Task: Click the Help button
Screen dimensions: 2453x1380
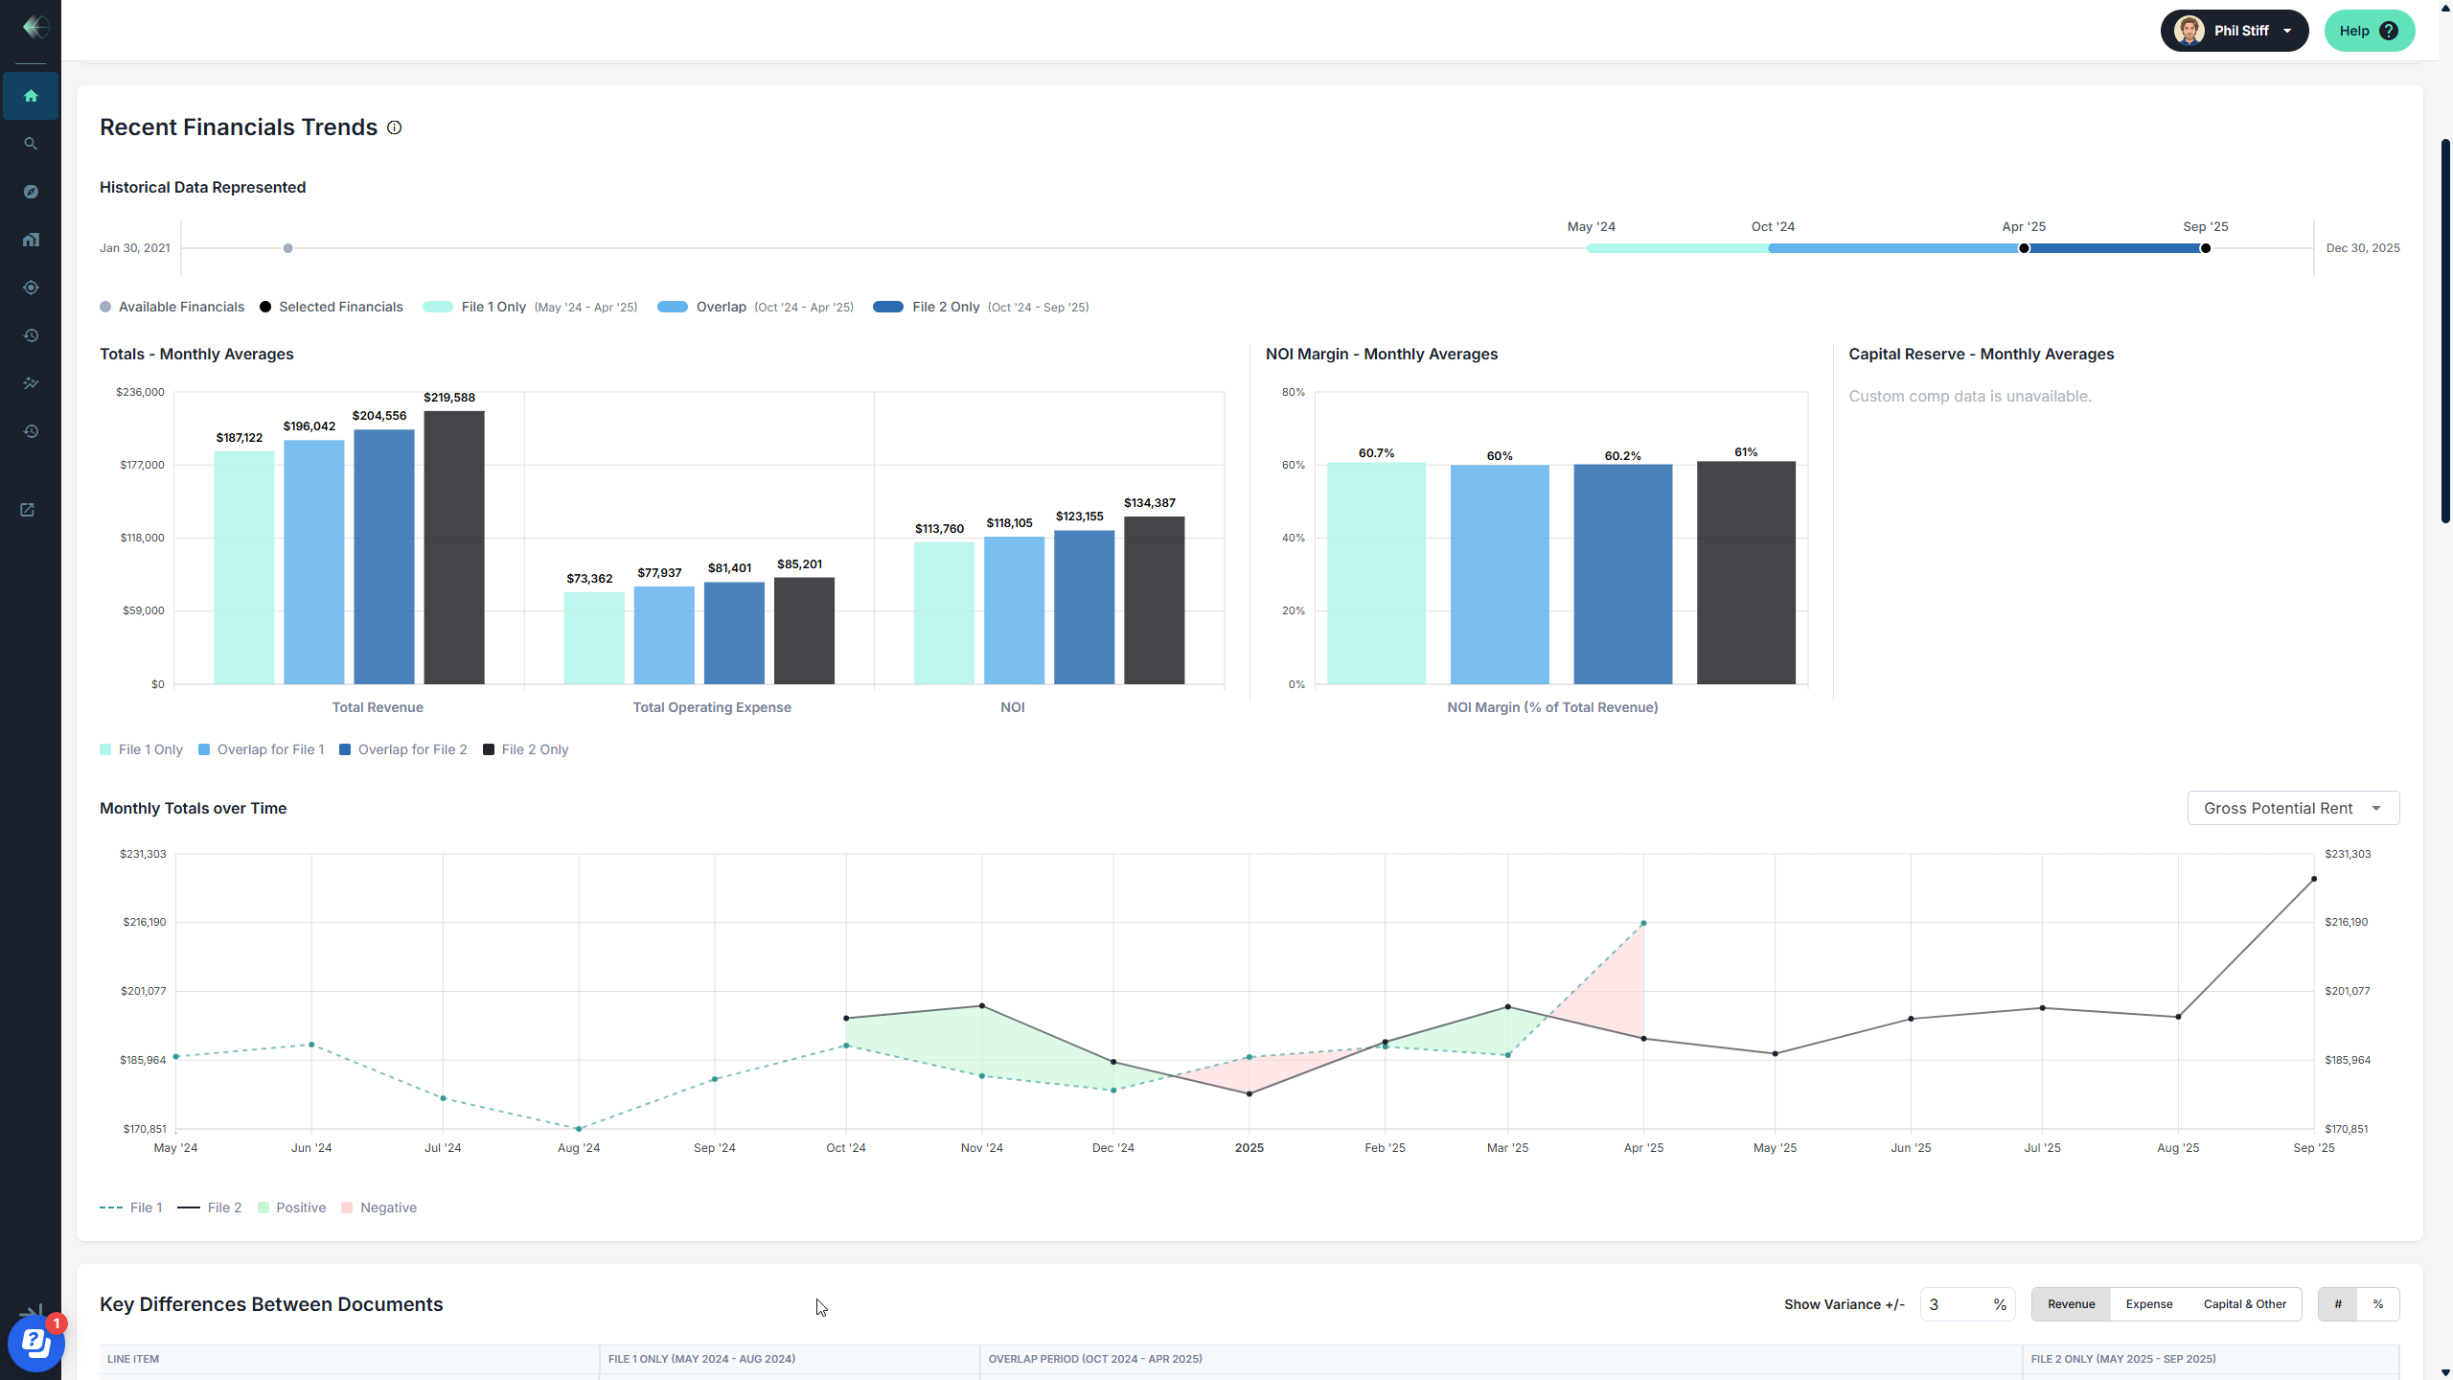Action: (x=2368, y=31)
